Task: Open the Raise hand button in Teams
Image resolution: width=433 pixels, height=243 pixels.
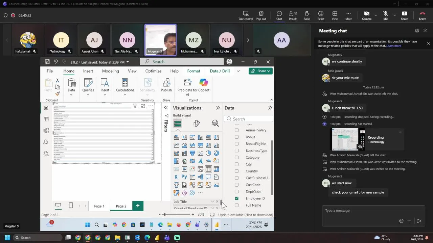Action: [307, 16]
